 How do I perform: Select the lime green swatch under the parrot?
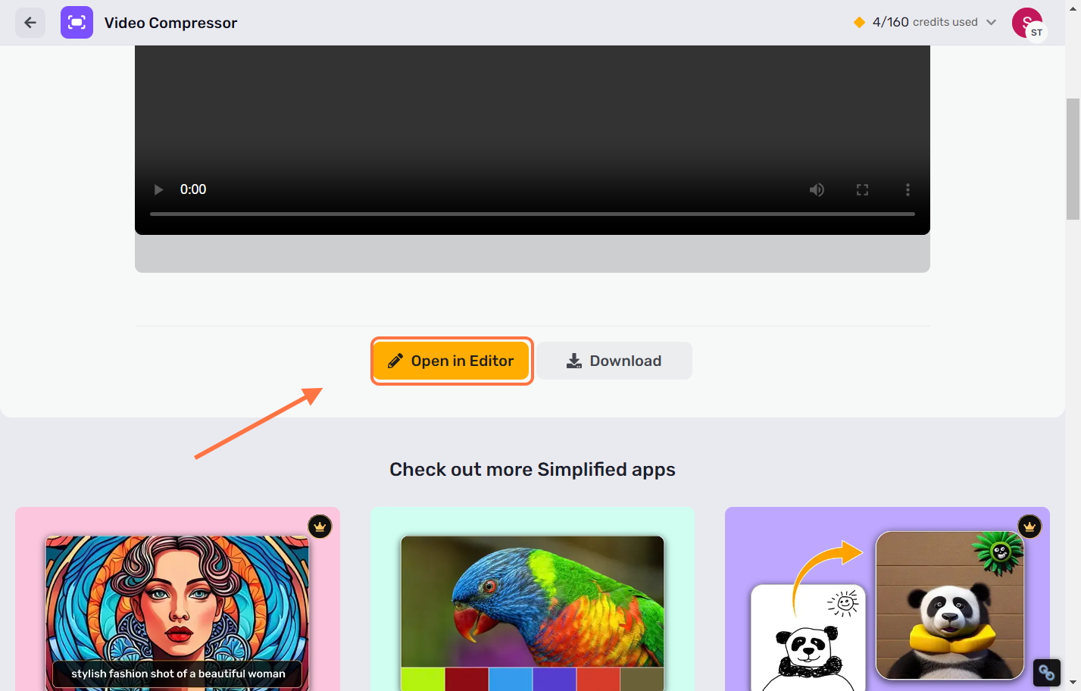423,679
